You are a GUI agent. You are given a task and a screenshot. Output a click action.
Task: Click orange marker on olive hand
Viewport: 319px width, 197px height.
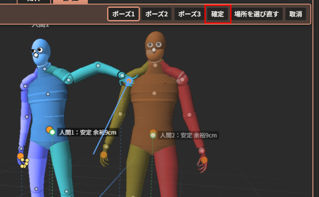[x=104, y=155]
